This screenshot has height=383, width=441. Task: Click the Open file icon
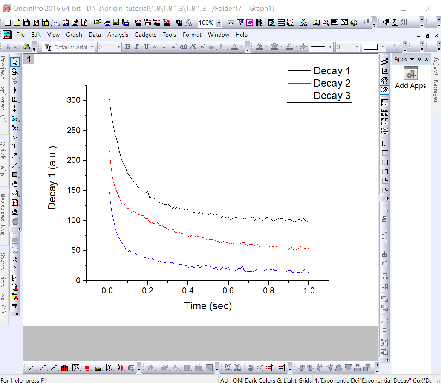pyautogui.click(x=97, y=22)
